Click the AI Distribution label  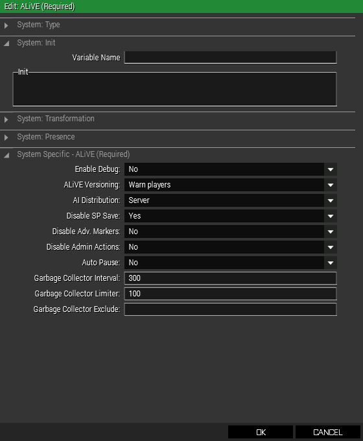coord(97,200)
